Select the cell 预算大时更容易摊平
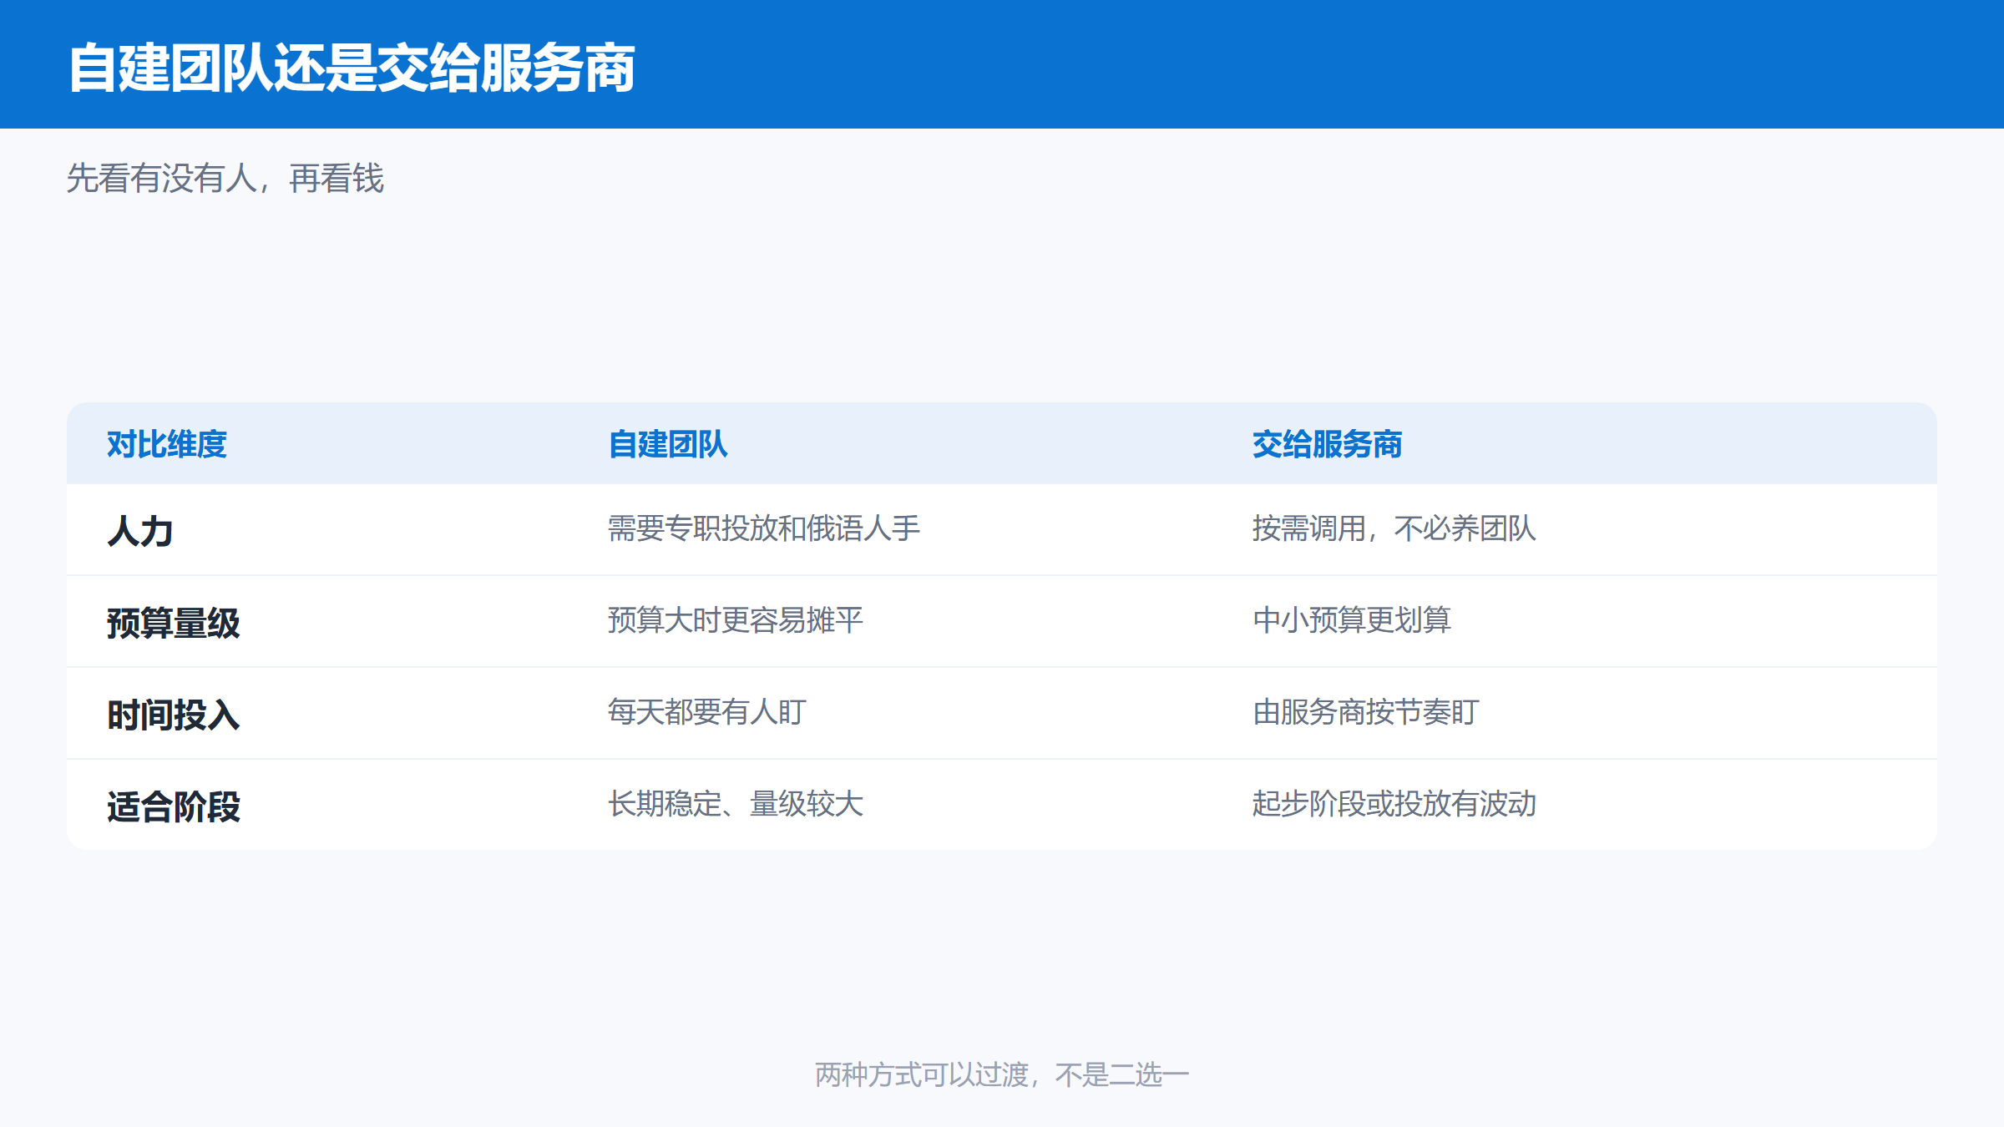 pos(736,620)
